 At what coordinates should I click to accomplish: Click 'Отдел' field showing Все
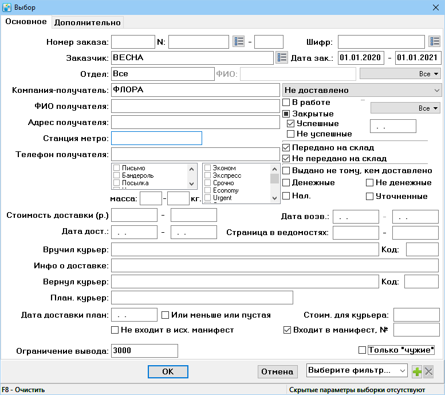coord(163,74)
